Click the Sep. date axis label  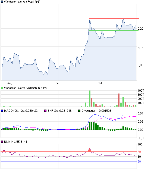click(x=58, y=83)
